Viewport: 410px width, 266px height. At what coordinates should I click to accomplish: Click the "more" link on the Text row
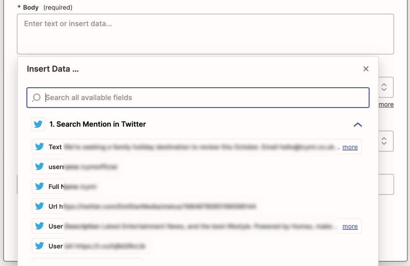point(350,147)
